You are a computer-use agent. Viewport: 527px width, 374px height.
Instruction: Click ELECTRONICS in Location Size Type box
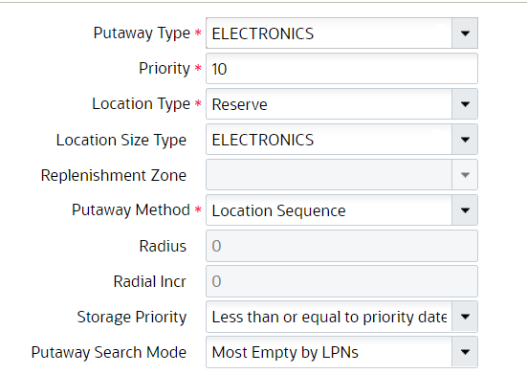click(x=263, y=140)
